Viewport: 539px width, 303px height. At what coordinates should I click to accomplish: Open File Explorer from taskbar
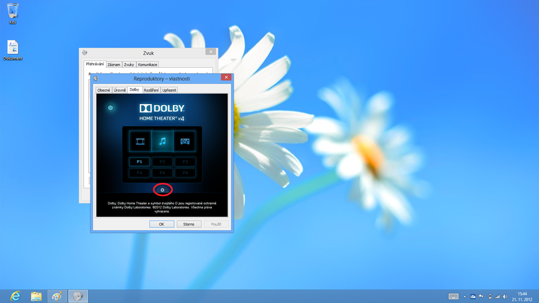(36, 296)
